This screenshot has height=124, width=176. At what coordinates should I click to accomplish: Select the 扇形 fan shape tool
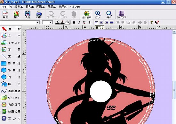11,84
